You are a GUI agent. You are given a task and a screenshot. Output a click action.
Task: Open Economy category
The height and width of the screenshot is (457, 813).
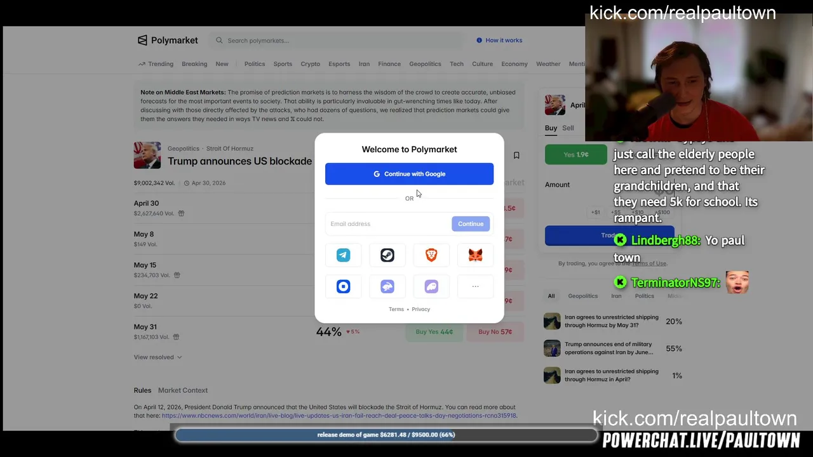click(514, 64)
